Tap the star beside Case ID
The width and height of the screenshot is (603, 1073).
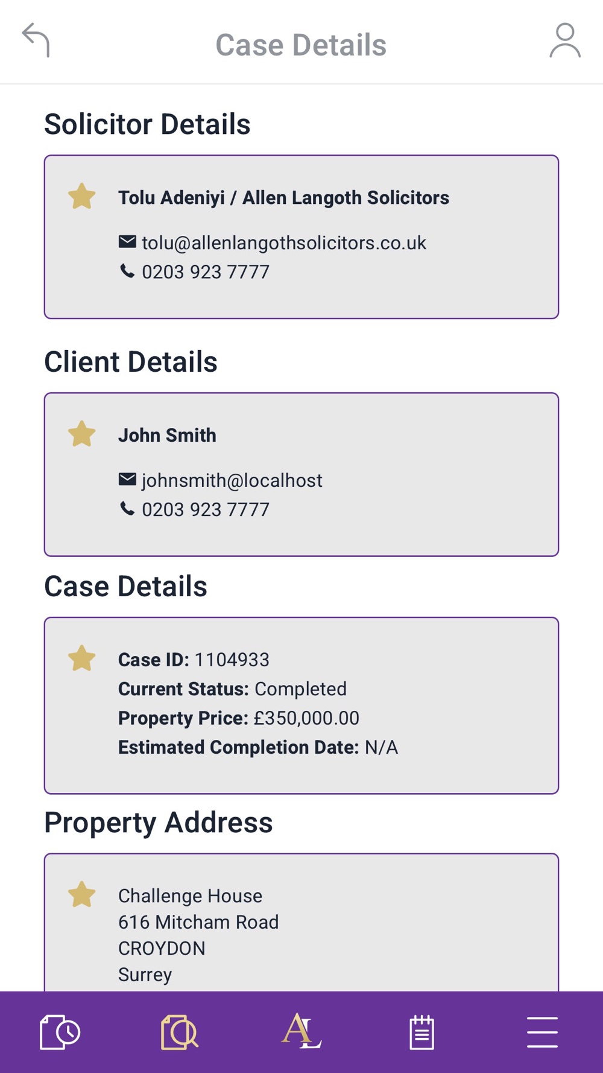pos(82,659)
